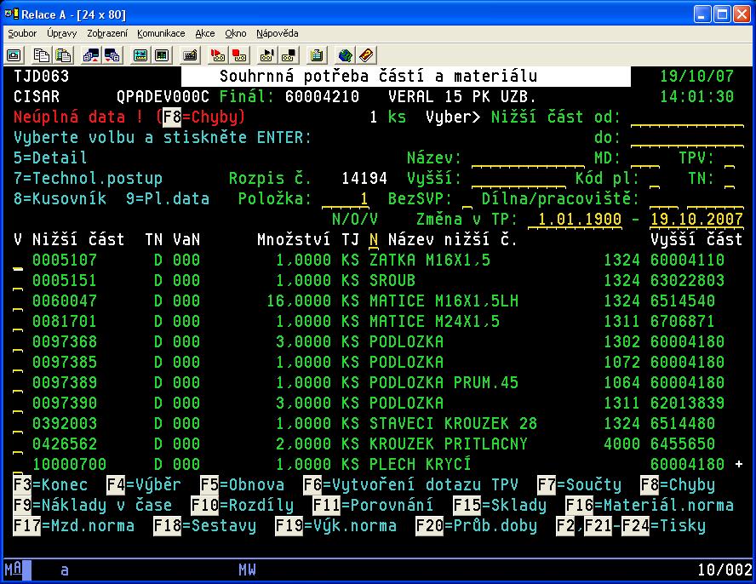
Task: Open the Komunikace menu
Action: (x=161, y=33)
